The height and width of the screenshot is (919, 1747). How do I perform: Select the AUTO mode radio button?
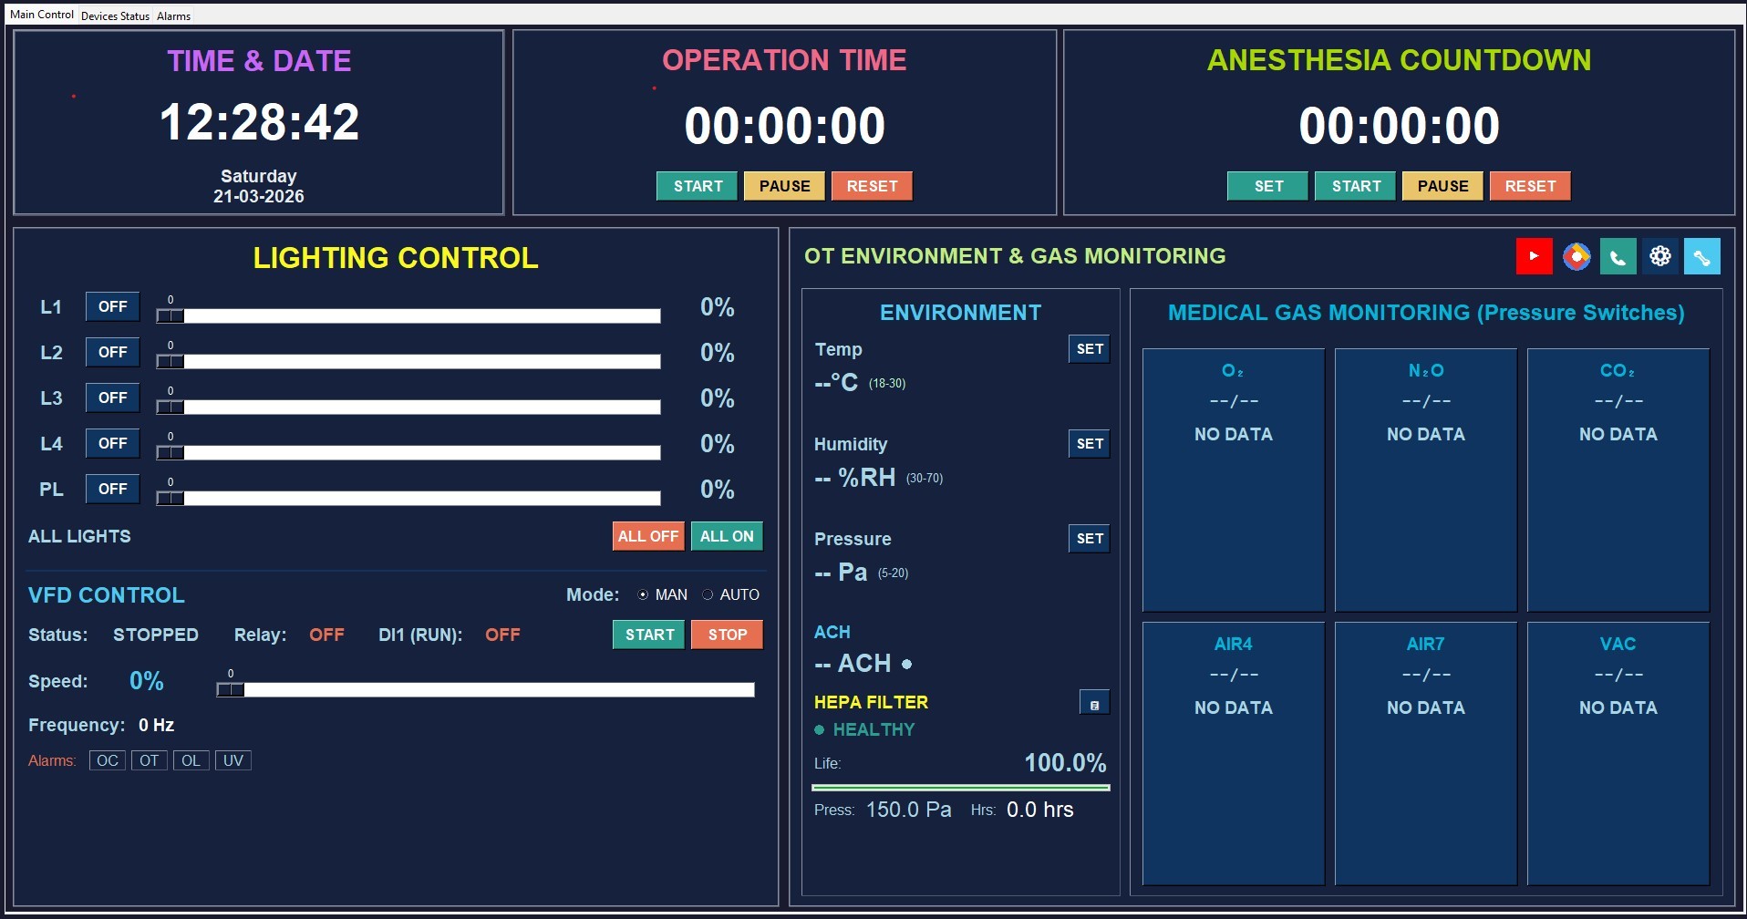(x=708, y=595)
